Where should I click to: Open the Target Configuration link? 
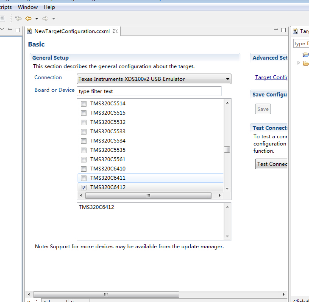pyautogui.click(x=271, y=77)
